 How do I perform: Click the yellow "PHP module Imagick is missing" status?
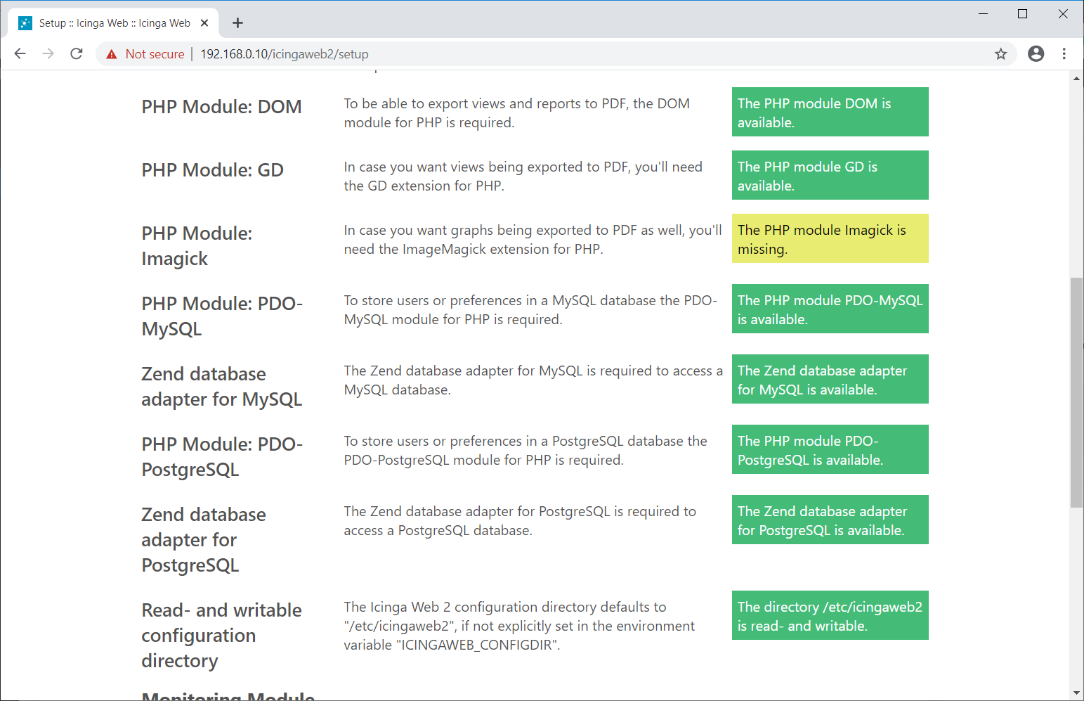830,238
